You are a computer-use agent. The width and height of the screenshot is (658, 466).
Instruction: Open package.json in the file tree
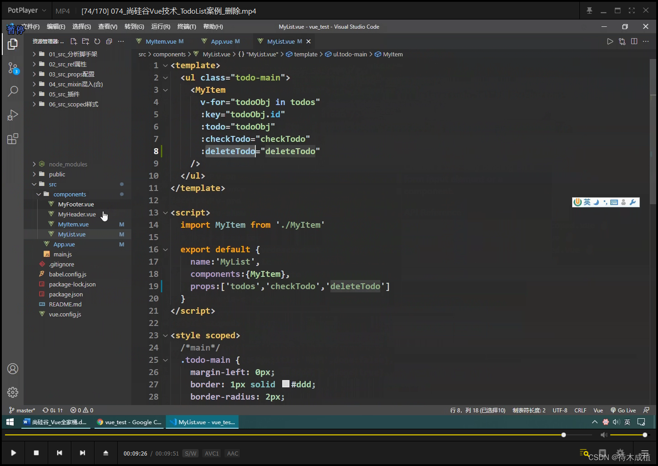coord(66,294)
